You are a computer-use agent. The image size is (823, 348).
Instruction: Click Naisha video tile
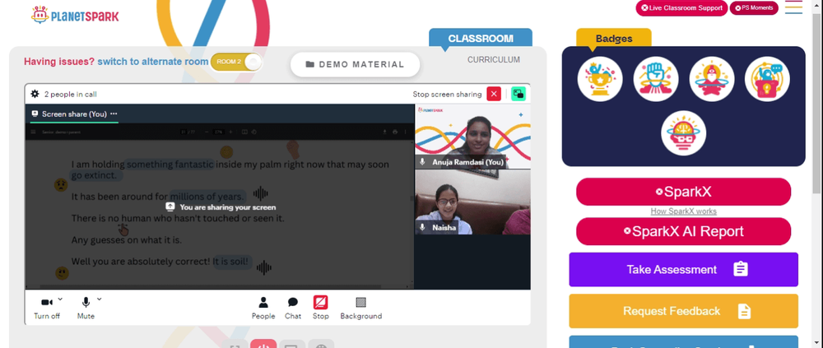point(473,202)
